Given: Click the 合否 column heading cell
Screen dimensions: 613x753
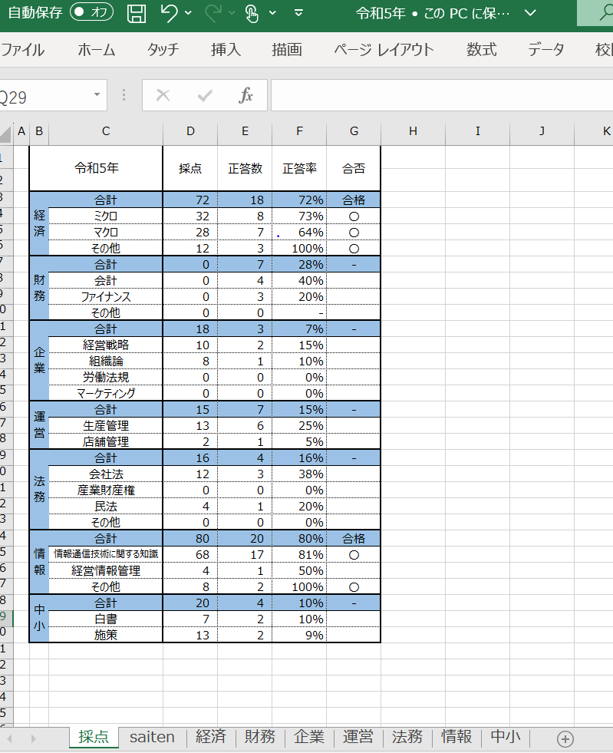Looking at the screenshot, I should [354, 168].
